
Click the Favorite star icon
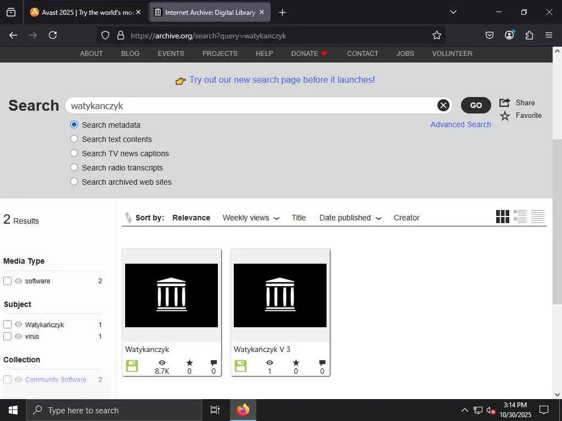click(505, 116)
